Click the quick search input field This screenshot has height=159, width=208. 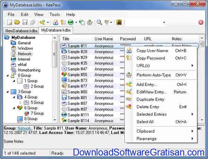pyautogui.click(x=144, y=22)
